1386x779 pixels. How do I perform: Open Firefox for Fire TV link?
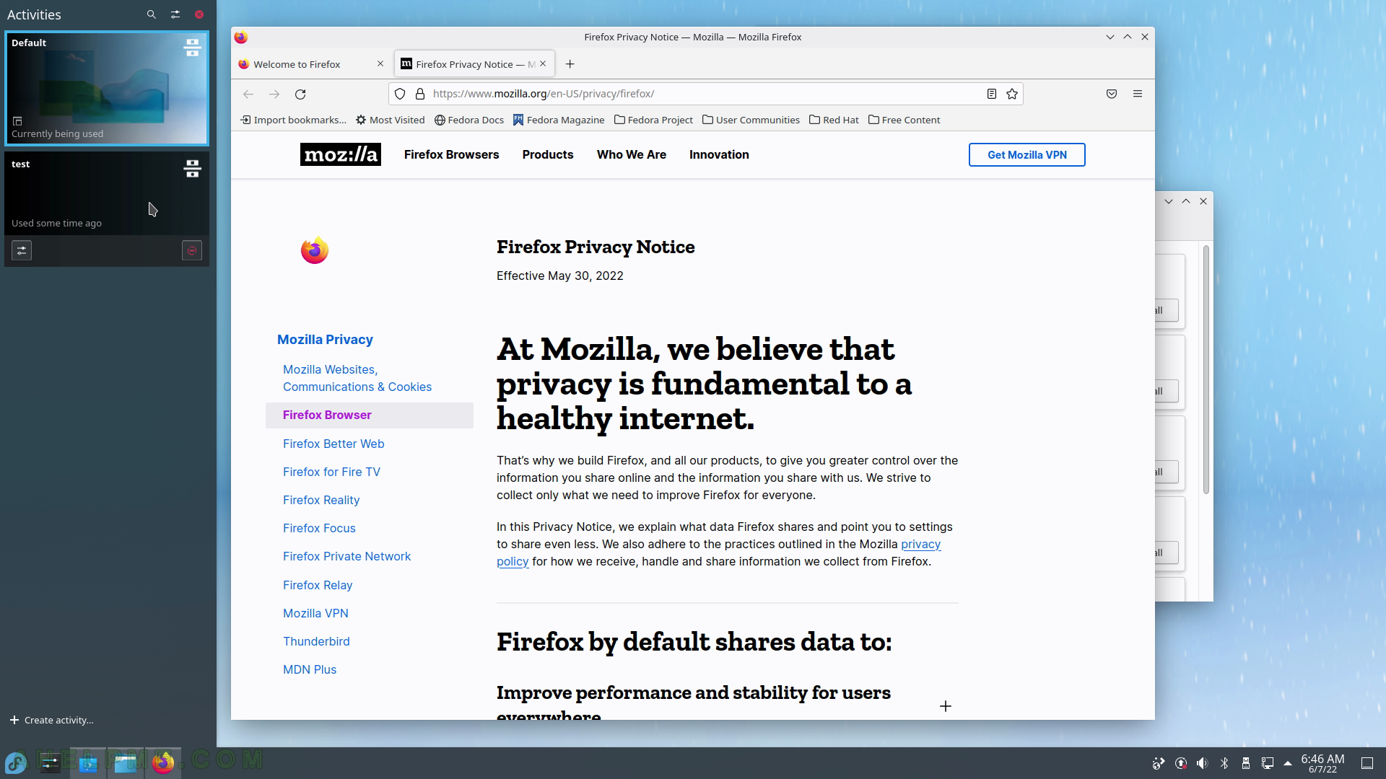coord(331,472)
